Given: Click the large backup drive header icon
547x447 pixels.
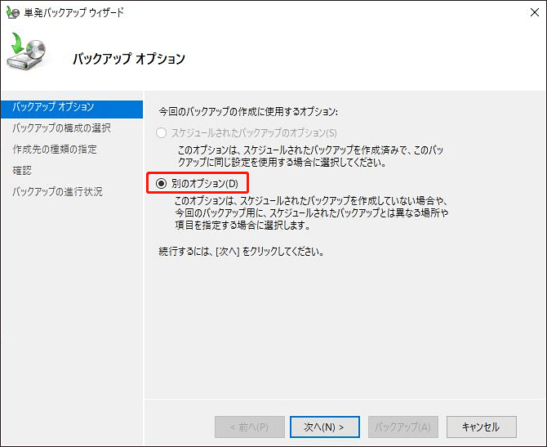Looking at the screenshot, I should (27, 51).
